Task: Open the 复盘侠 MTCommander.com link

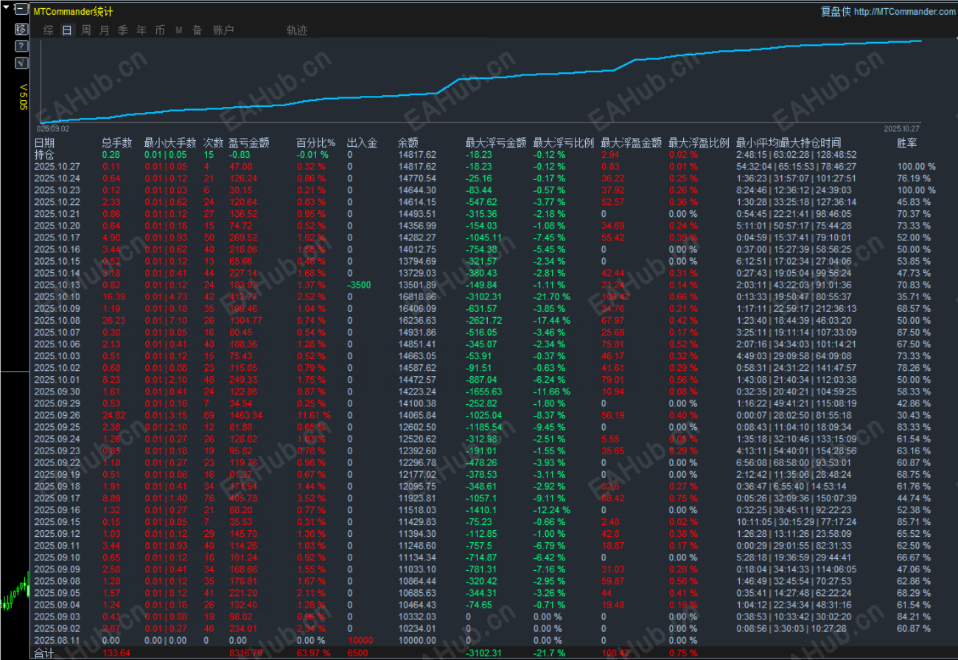Action: tap(888, 12)
